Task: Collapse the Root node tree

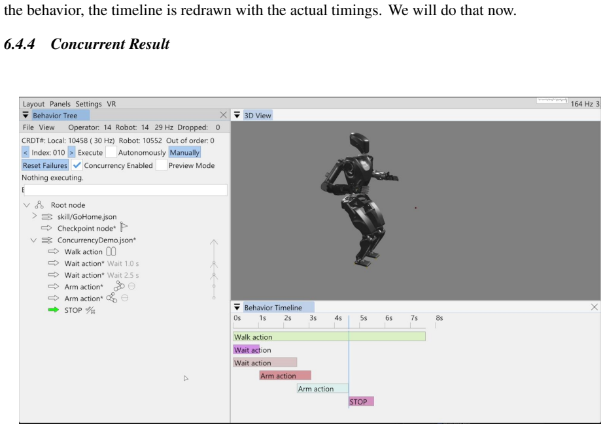Action: click(27, 205)
